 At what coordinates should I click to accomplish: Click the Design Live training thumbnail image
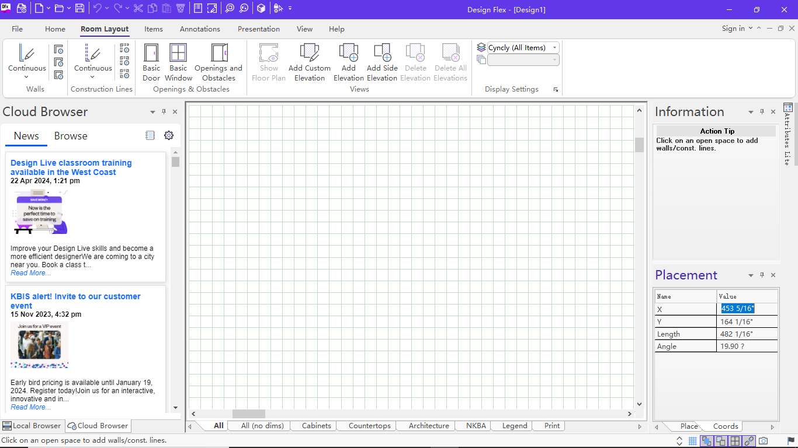[x=39, y=211]
